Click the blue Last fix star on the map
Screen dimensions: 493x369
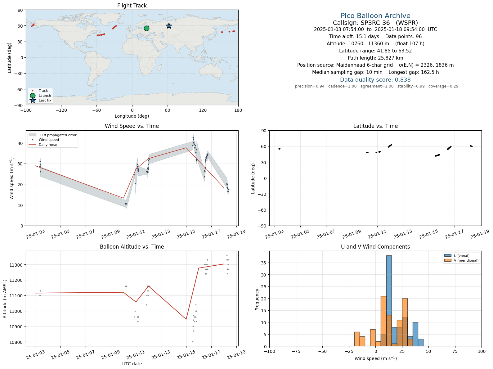coord(169,26)
